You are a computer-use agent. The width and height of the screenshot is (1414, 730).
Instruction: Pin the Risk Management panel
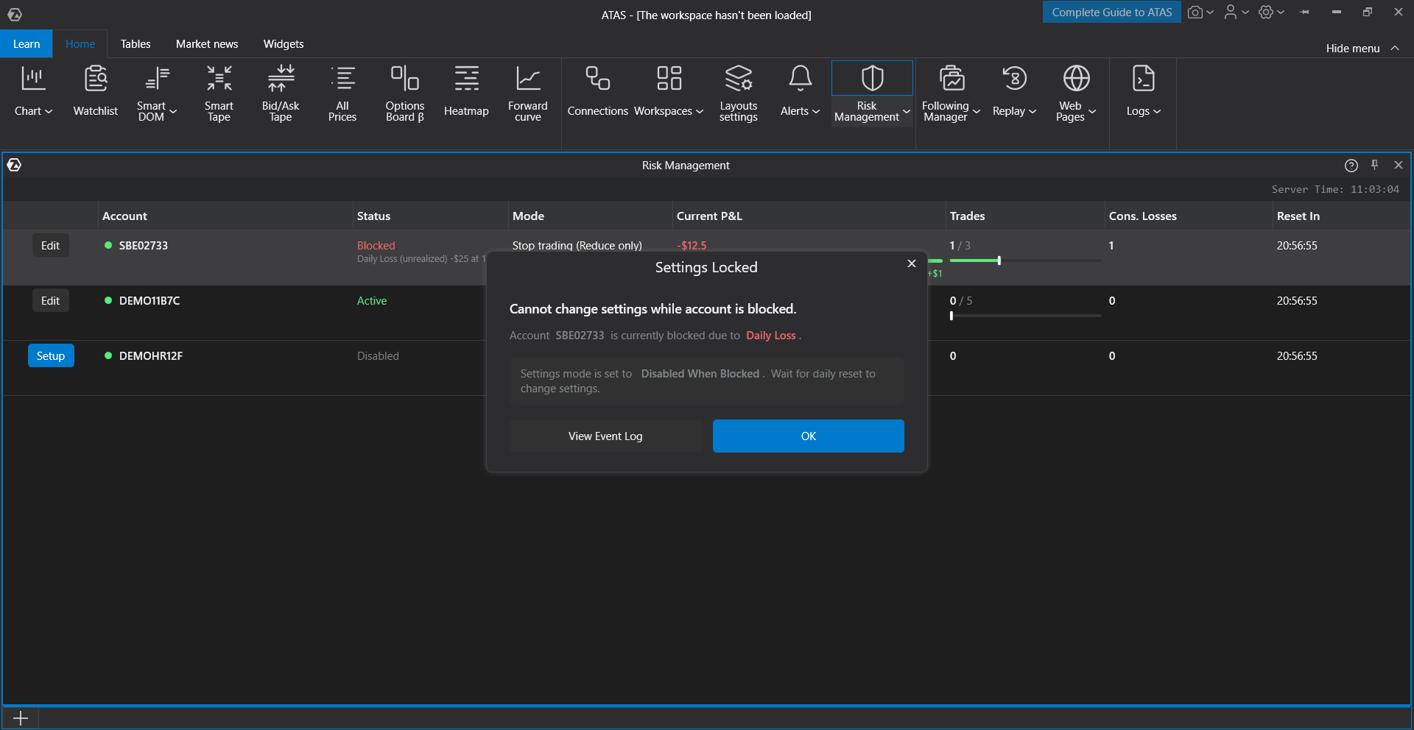(x=1374, y=165)
